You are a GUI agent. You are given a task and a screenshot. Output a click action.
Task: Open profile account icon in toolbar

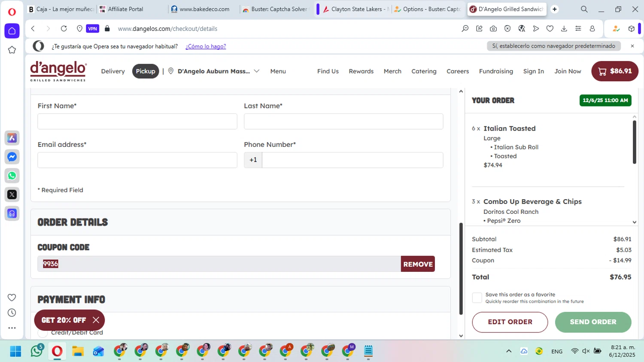(592, 29)
